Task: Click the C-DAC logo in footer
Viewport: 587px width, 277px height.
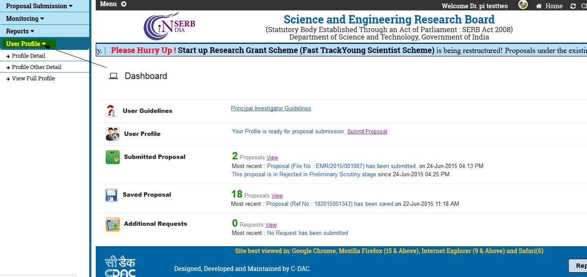Action: pyautogui.click(x=120, y=267)
